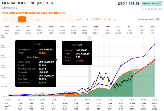Click the 196% Chg/Yr value
The width and height of the screenshot is (164, 111).
point(121,106)
